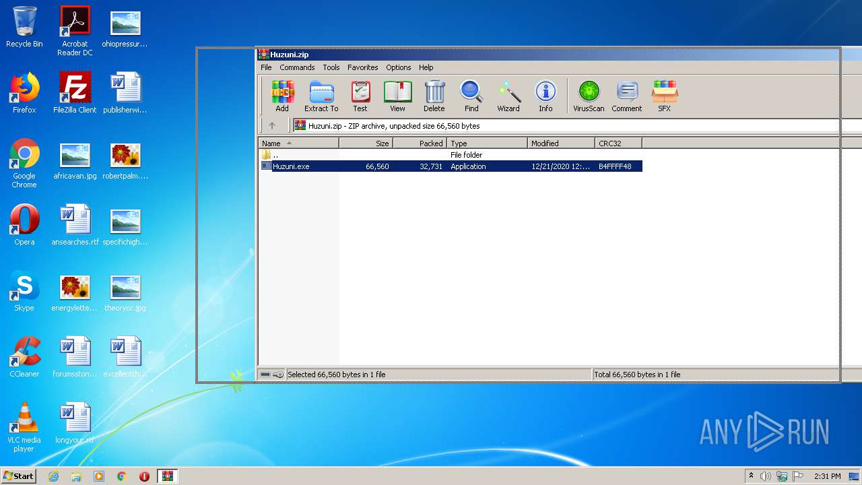Open the Options menu

(x=399, y=67)
